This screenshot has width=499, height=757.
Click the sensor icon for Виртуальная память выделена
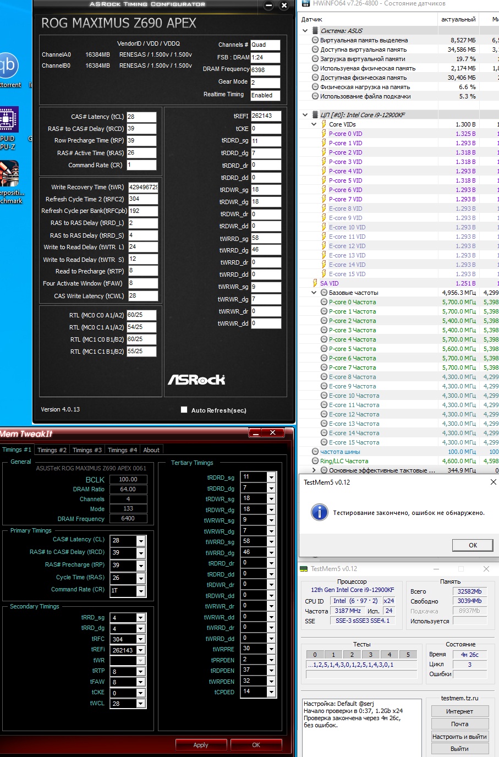click(315, 40)
